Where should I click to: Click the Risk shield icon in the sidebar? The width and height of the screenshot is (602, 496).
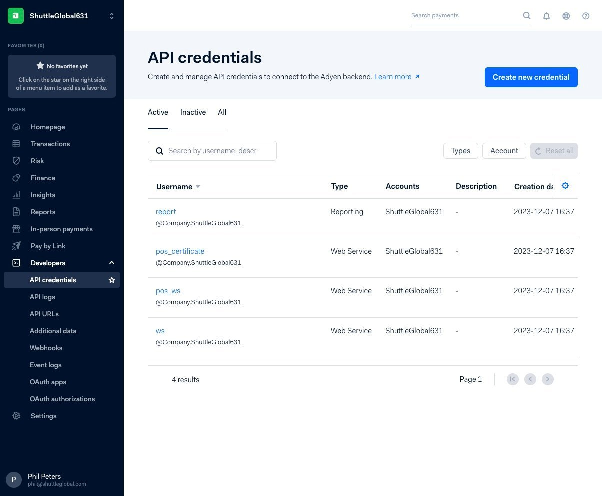16,161
